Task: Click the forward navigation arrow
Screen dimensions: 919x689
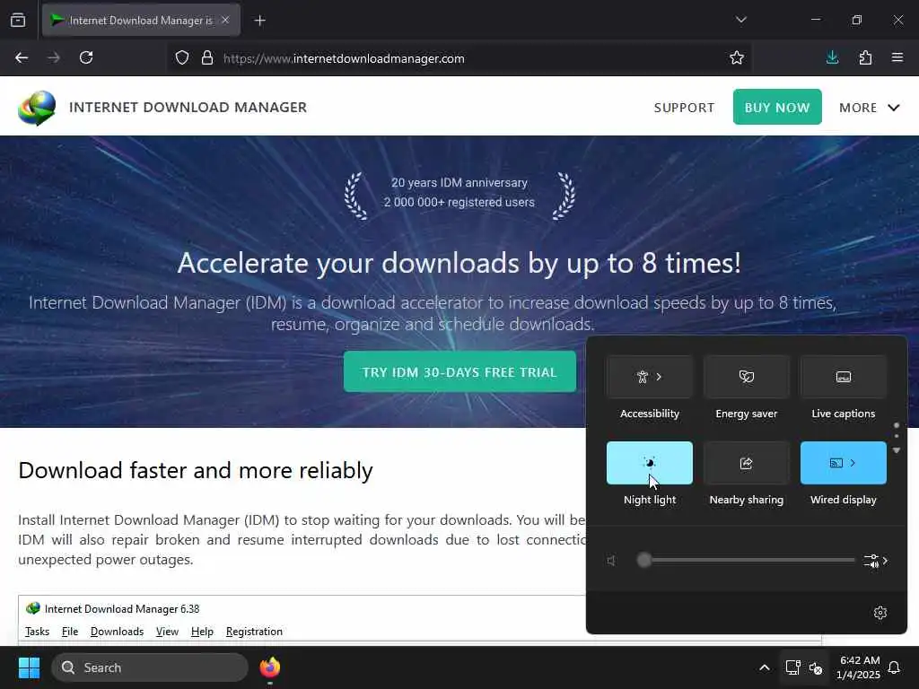Action: click(x=53, y=57)
